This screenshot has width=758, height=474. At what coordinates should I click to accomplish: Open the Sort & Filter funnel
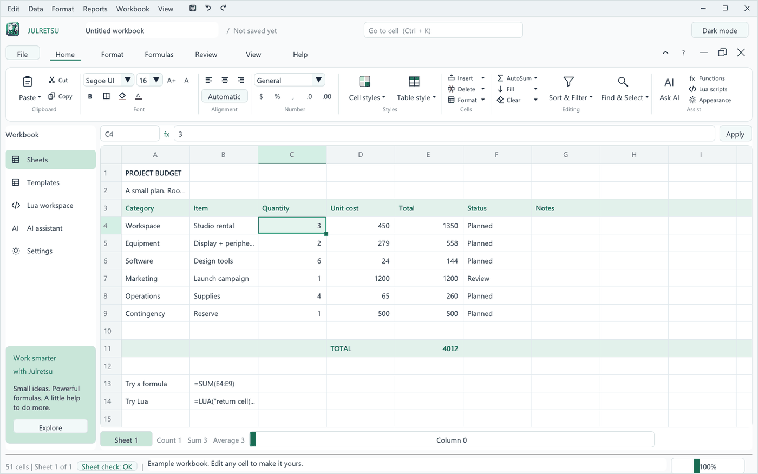(568, 82)
